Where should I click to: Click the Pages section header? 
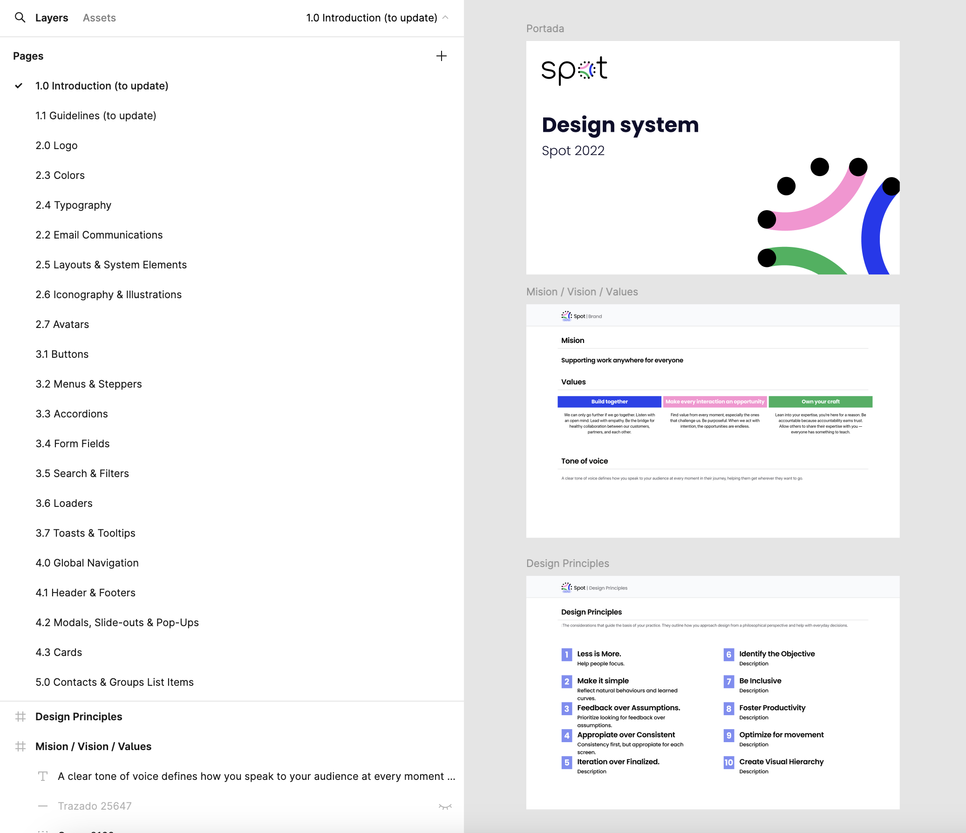28,56
